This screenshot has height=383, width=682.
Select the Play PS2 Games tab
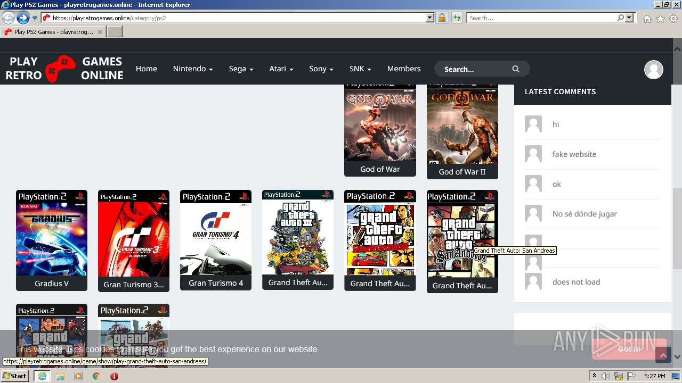tap(53, 32)
